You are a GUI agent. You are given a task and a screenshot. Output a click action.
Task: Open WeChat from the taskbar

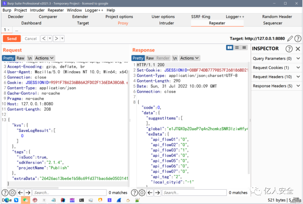point(25,200)
